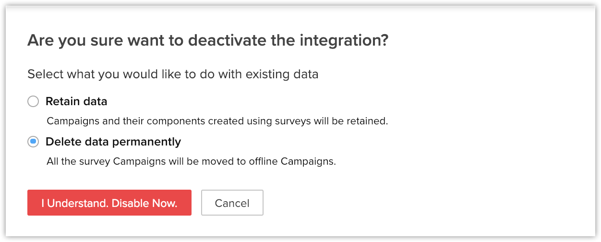601x242 pixels.
Task: Select the Delete data permanently radio button
Action: [x=33, y=142]
